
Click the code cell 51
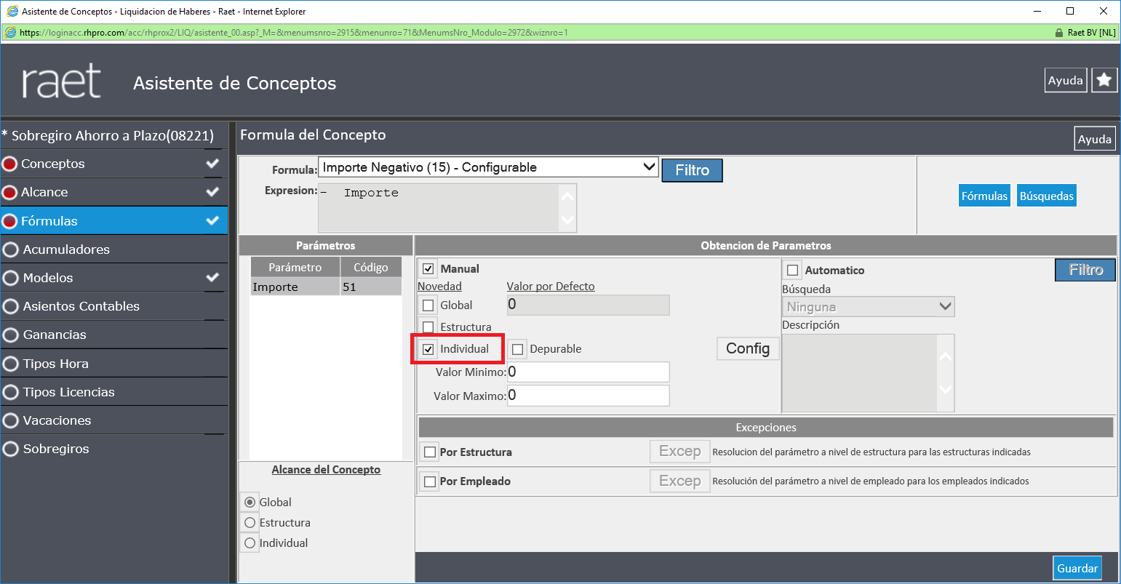[371, 287]
